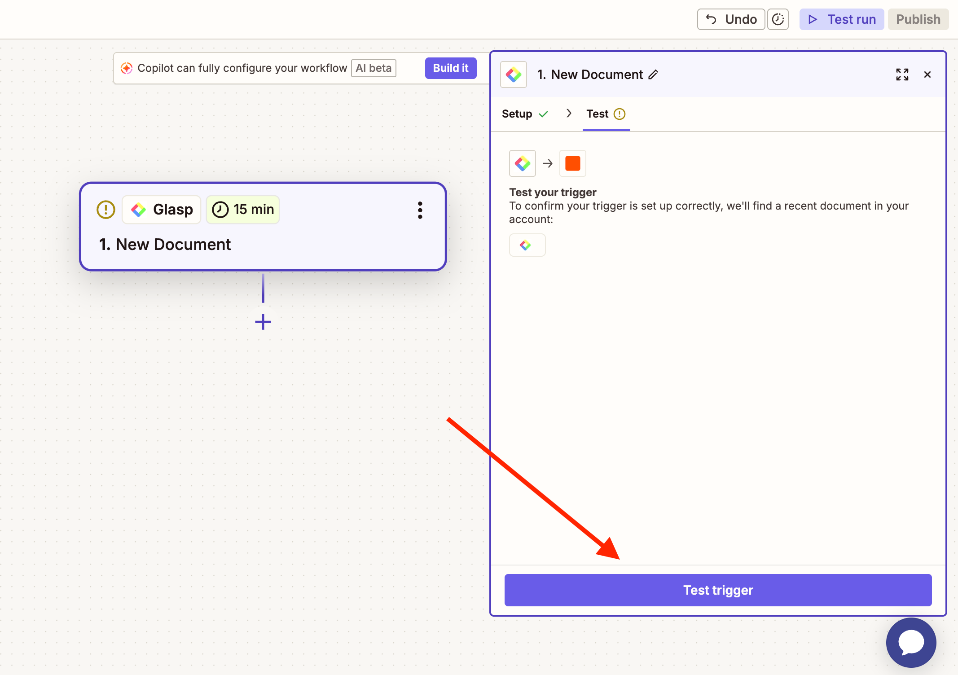The width and height of the screenshot is (958, 675).
Task: Click the pencil rename icon beside New Document
Action: (654, 75)
